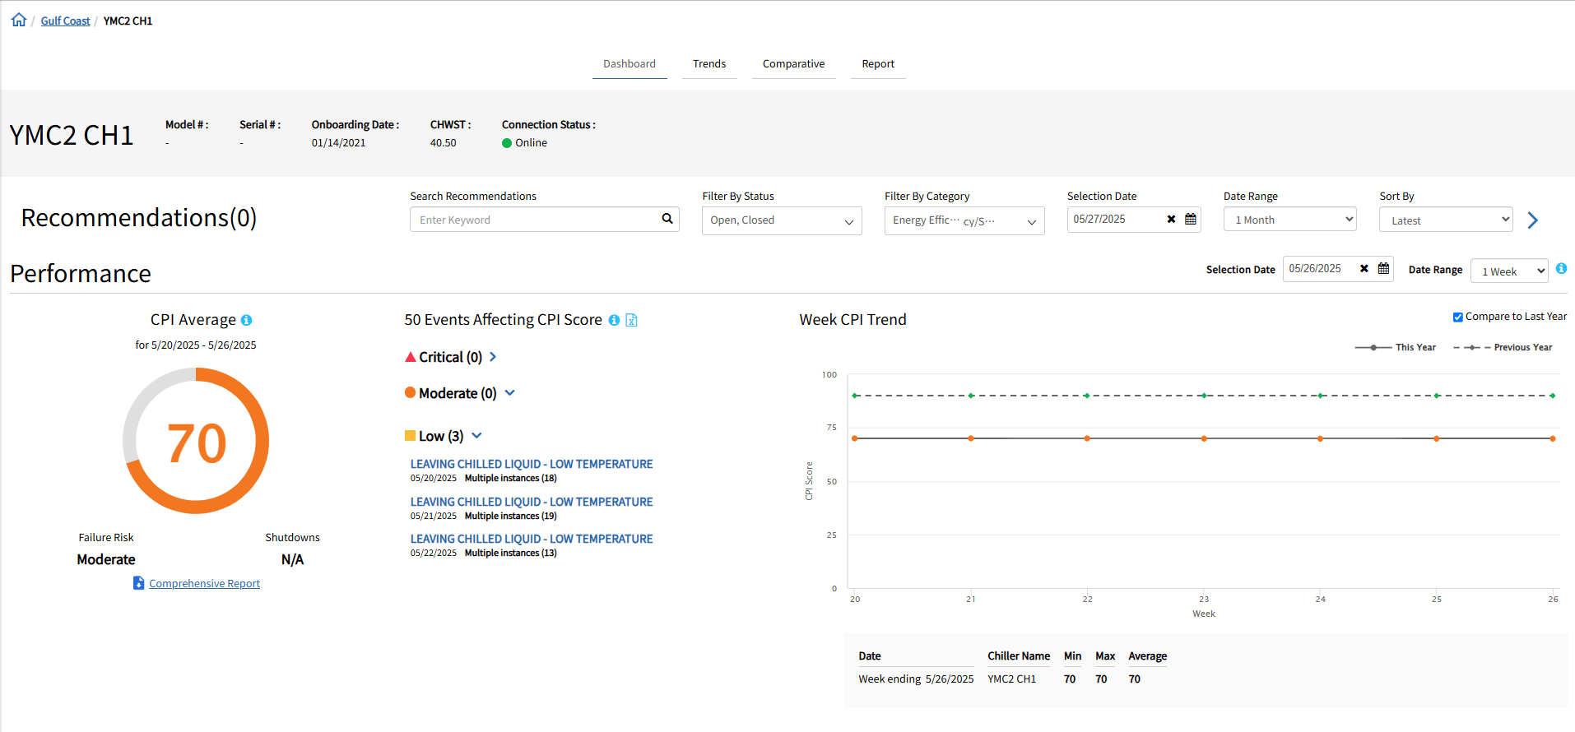The height and width of the screenshot is (732, 1575).
Task: Open calendar for the 05/27/2025 selection date
Action: click(1191, 220)
